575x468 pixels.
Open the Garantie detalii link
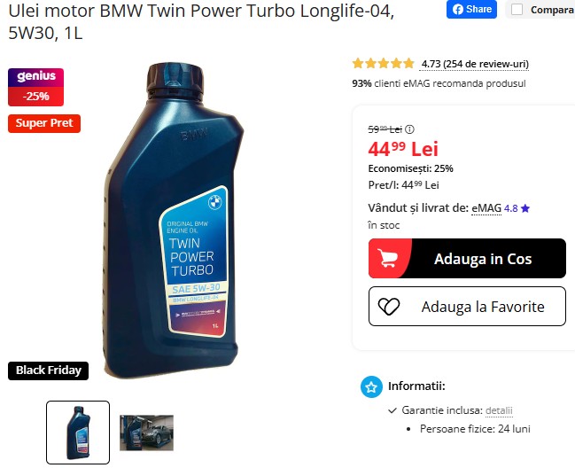point(499,410)
